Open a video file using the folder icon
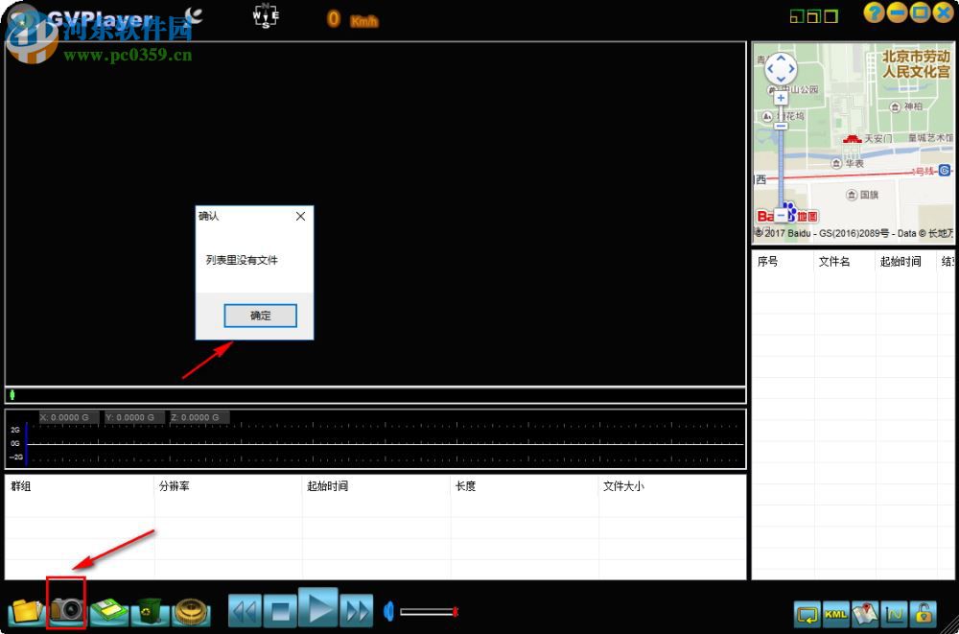This screenshot has width=959, height=634. click(x=25, y=610)
